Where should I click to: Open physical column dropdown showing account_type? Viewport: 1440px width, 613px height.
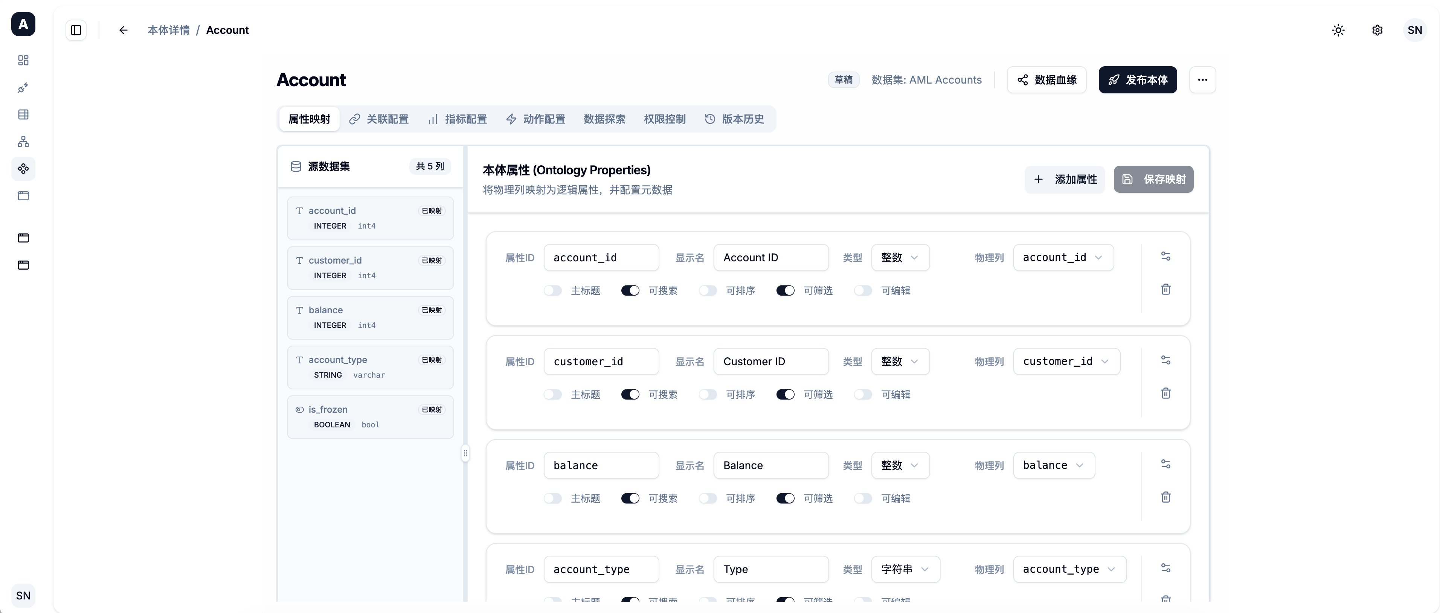1069,569
